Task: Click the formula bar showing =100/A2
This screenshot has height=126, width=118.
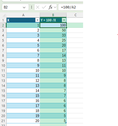Action: 71,7
